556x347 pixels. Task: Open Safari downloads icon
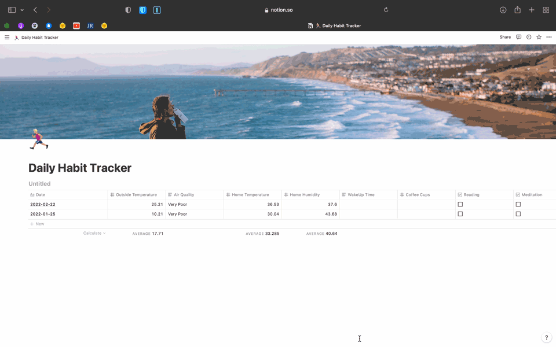coord(503,10)
